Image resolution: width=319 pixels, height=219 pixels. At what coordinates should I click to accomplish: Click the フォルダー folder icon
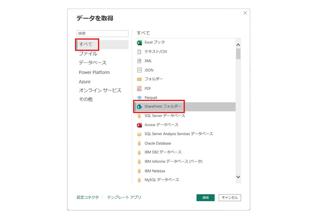pos(139,79)
